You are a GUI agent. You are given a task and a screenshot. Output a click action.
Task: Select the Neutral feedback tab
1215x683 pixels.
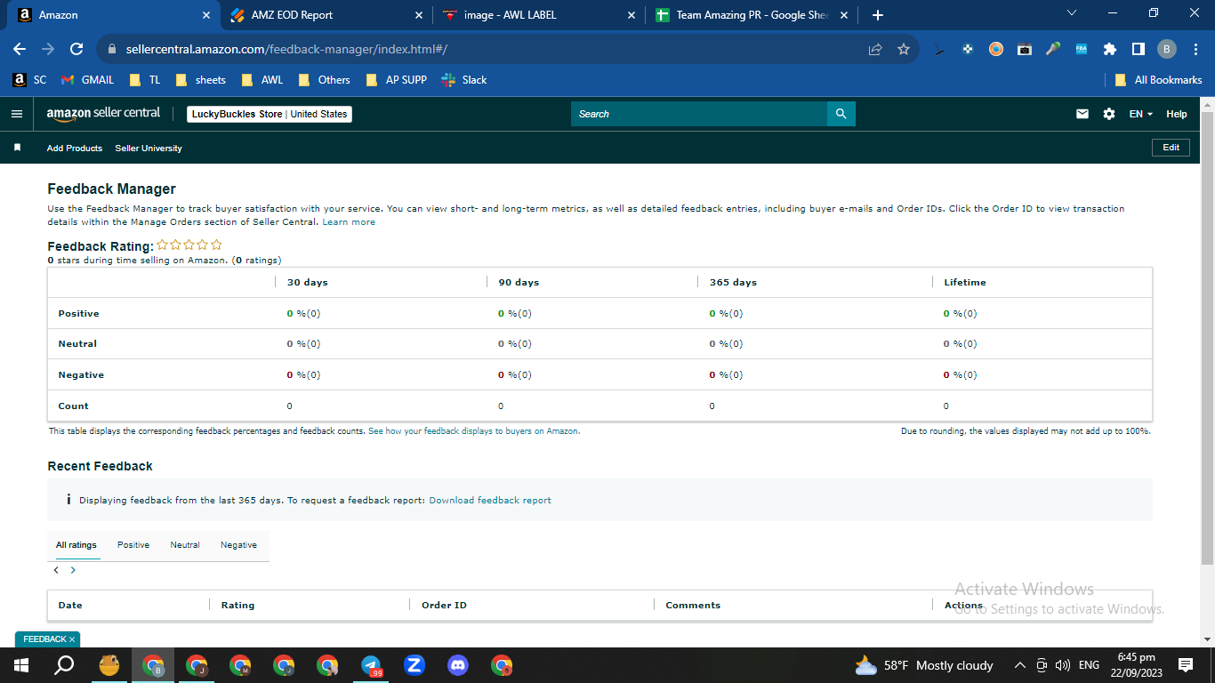tap(185, 545)
